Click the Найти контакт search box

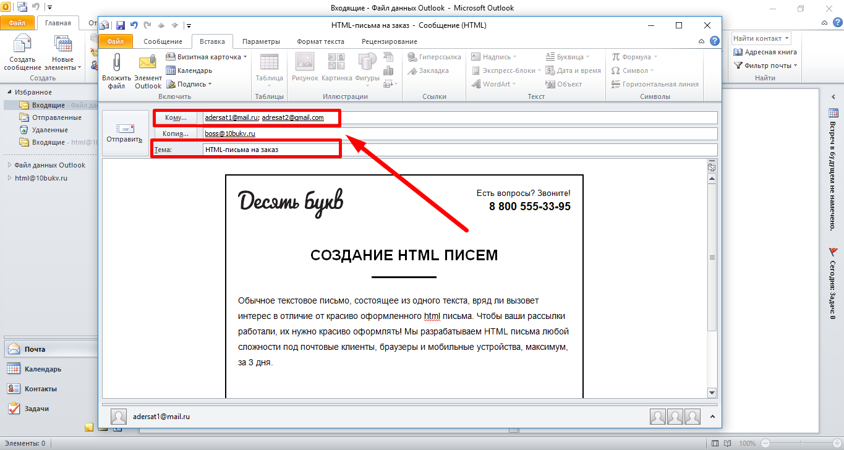point(761,38)
